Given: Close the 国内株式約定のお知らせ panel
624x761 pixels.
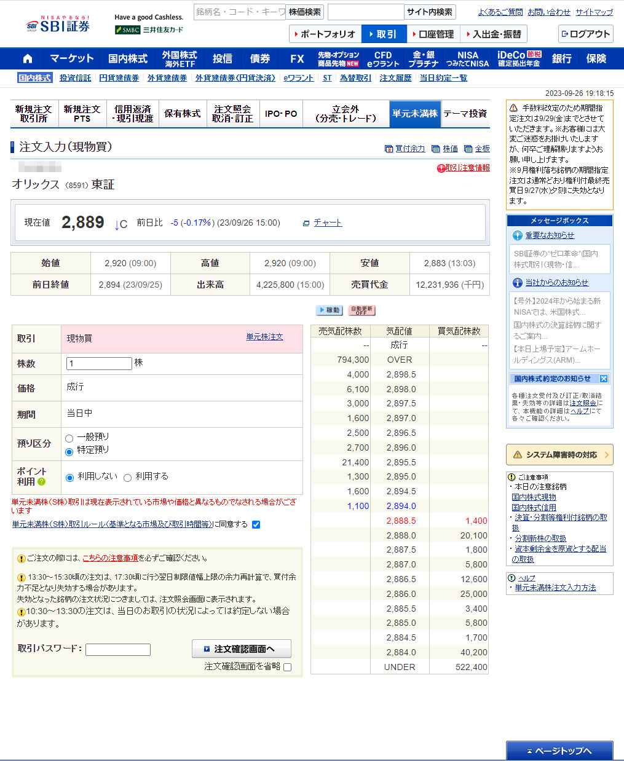Looking at the screenshot, I should coord(604,379).
